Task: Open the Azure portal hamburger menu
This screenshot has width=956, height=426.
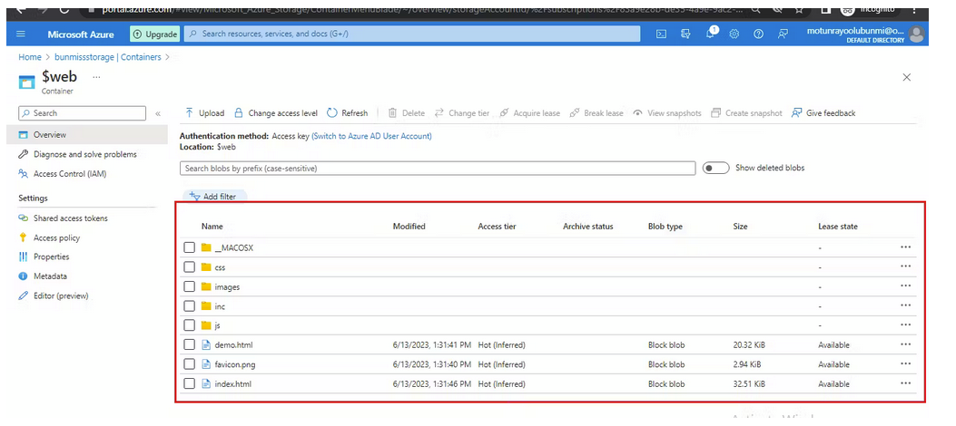Action: (21, 34)
